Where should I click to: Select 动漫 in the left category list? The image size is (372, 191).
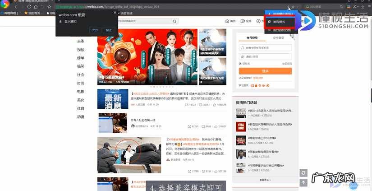coord(81,117)
